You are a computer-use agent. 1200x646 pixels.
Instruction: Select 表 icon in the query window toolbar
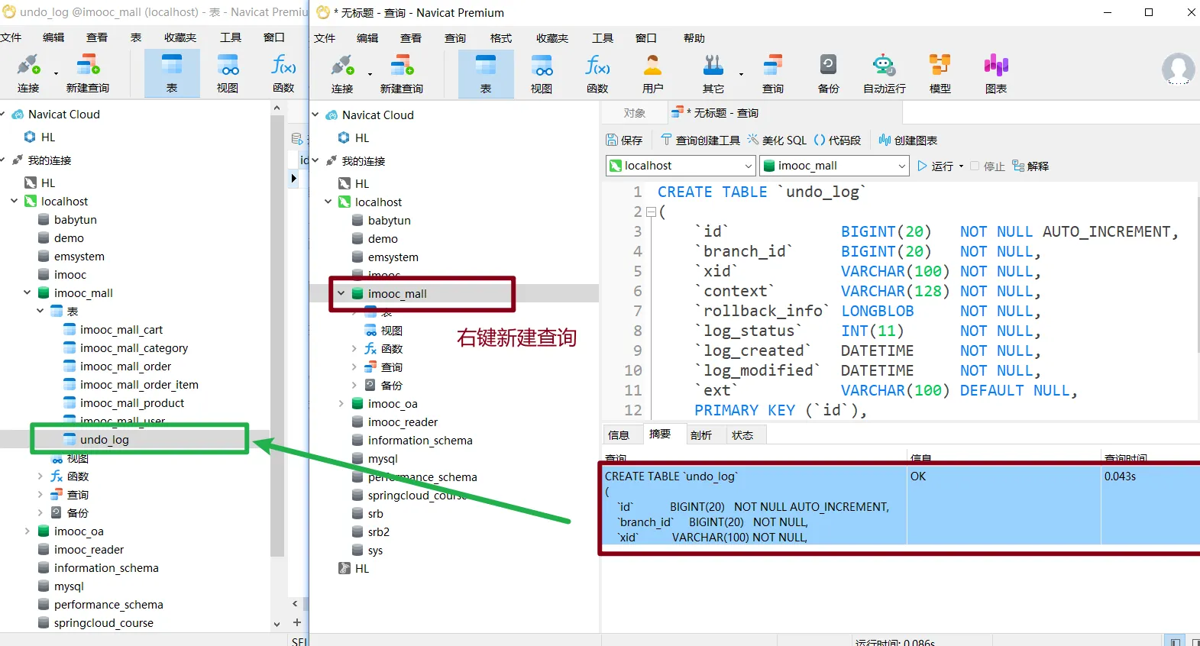coord(486,66)
